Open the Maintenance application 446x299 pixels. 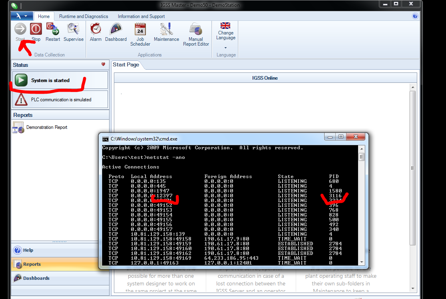166,30
